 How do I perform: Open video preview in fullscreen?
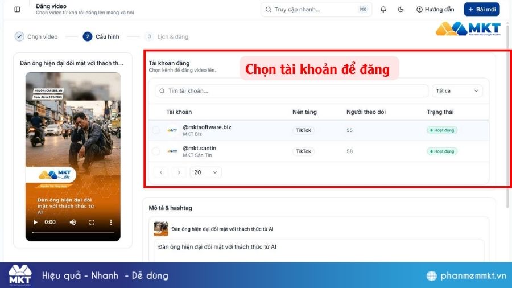[x=92, y=223]
